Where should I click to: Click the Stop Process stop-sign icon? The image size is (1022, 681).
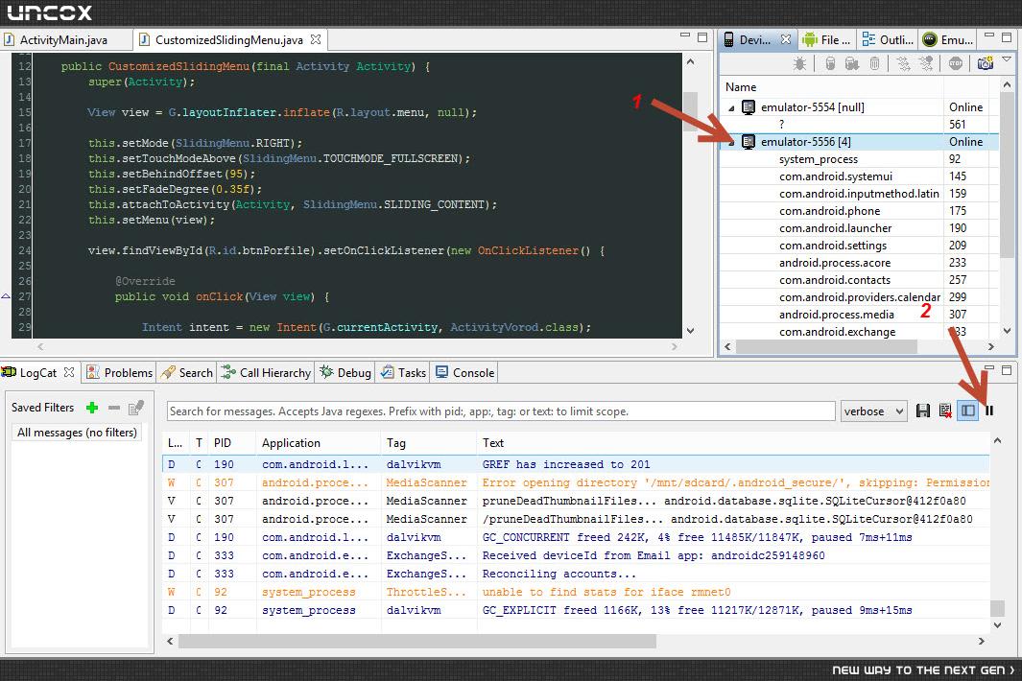click(956, 63)
